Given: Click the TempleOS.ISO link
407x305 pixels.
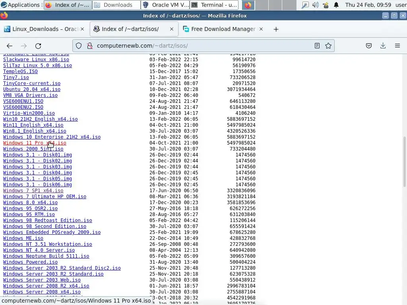Looking at the screenshot, I should pyautogui.click(x=20, y=71).
